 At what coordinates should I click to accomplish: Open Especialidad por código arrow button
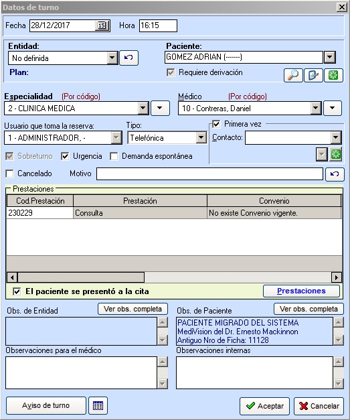160,109
